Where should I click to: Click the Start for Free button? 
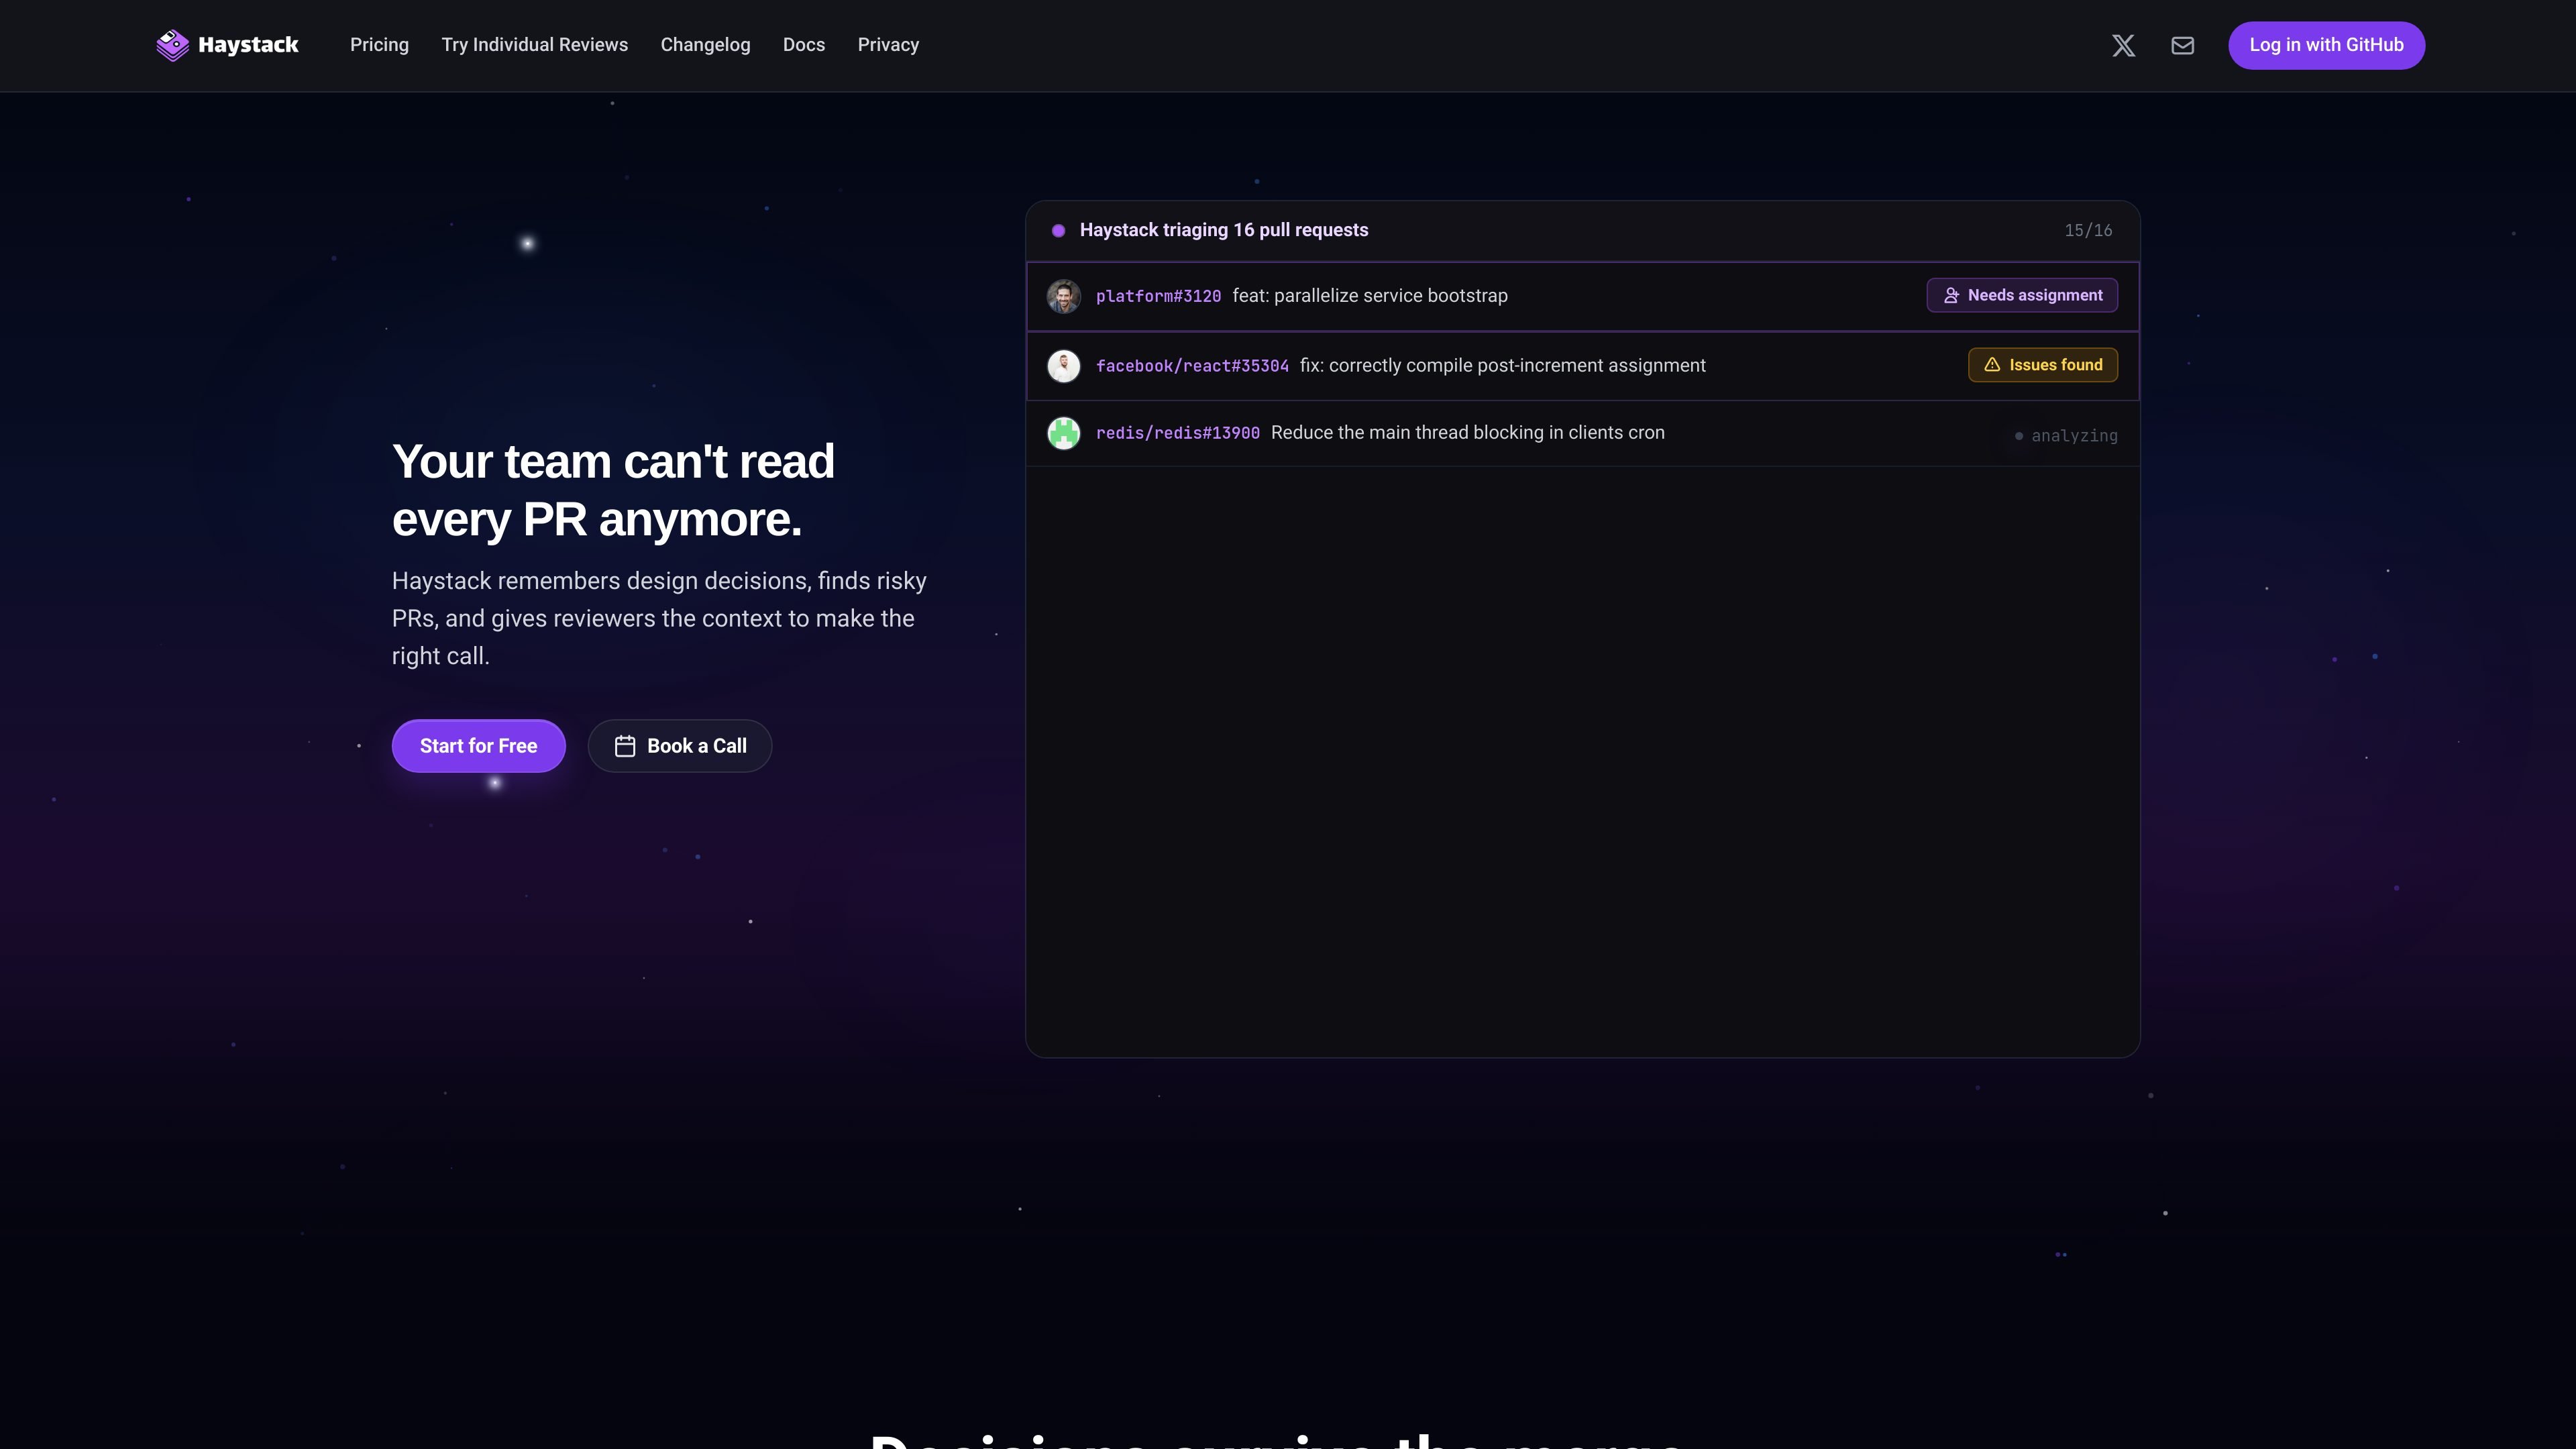pos(478,746)
